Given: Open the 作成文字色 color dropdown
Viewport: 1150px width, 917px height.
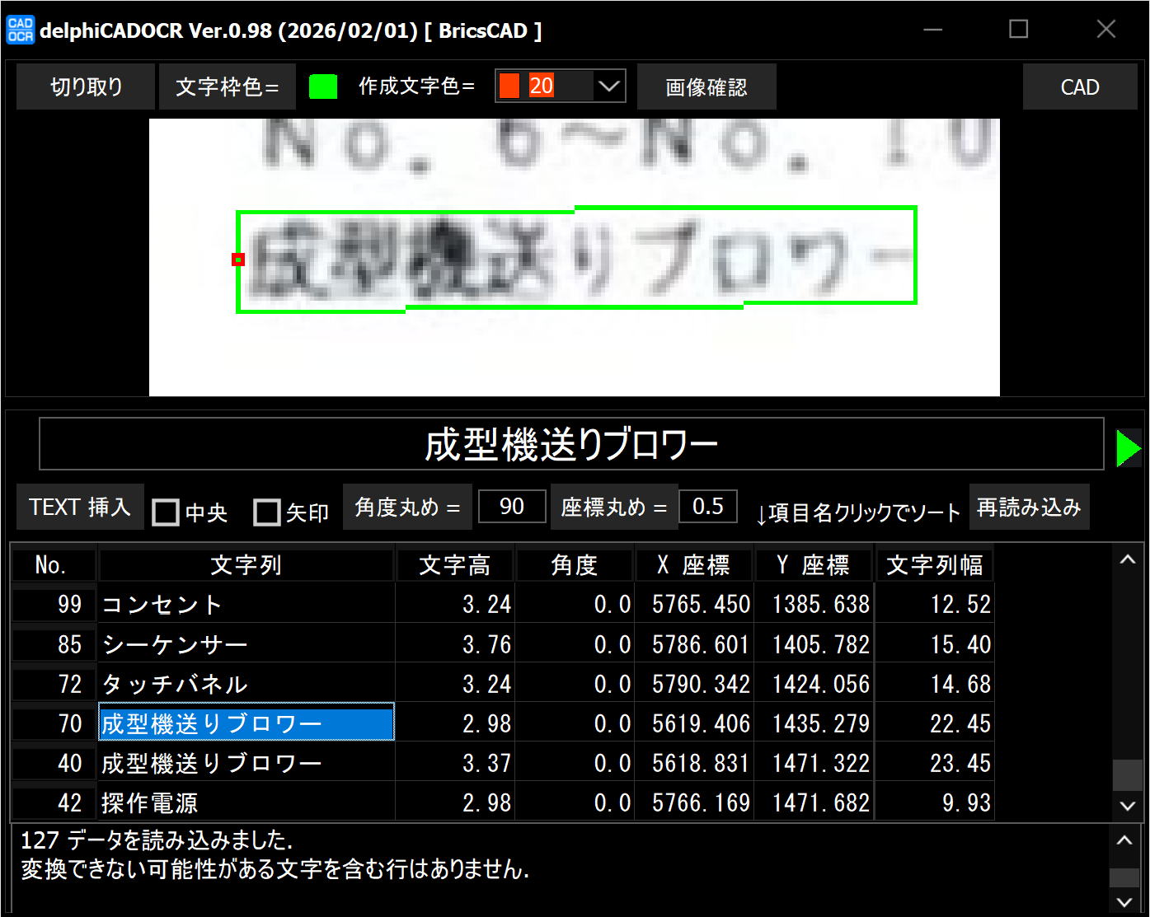Looking at the screenshot, I should pyautogui.click(x=608, y=87).
